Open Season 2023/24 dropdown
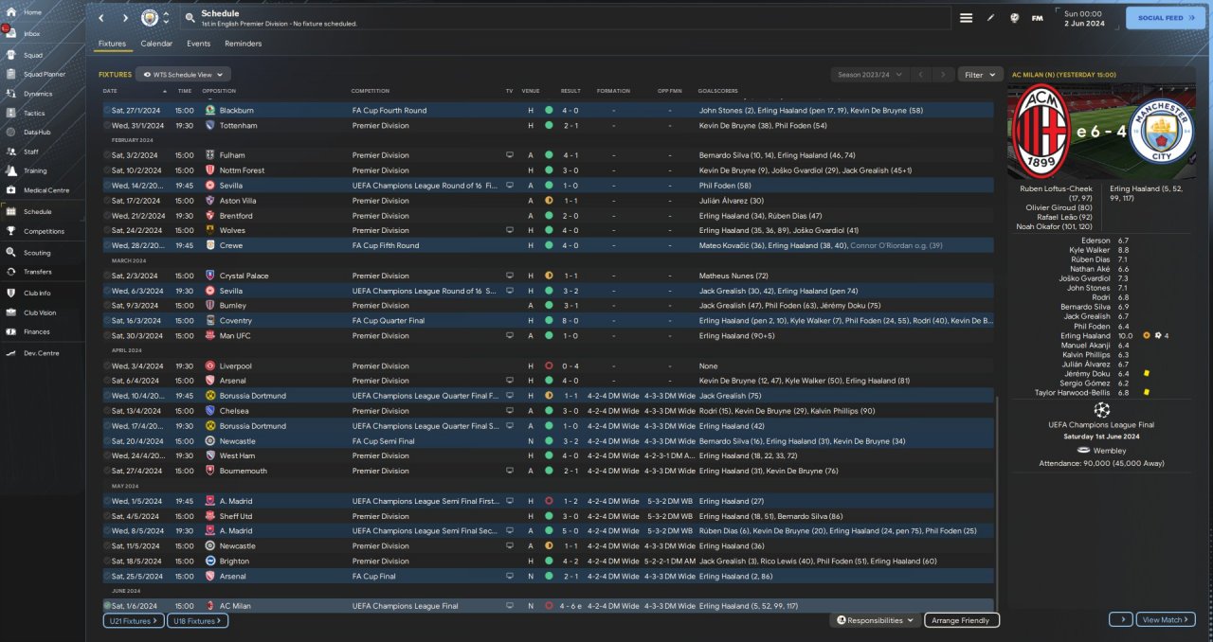The image size is (1213, 642). click(870, 74)
